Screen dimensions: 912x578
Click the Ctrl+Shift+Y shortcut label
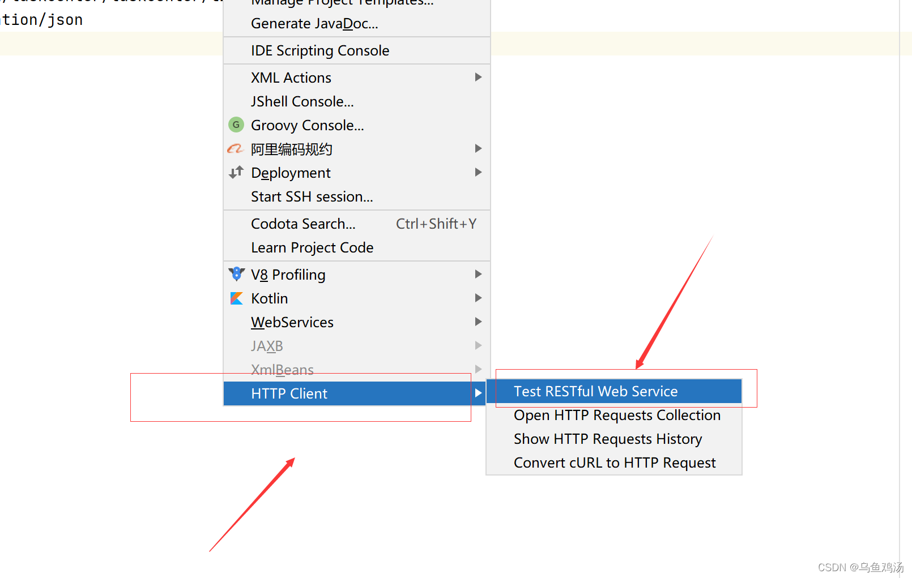(x=436, y=224)
